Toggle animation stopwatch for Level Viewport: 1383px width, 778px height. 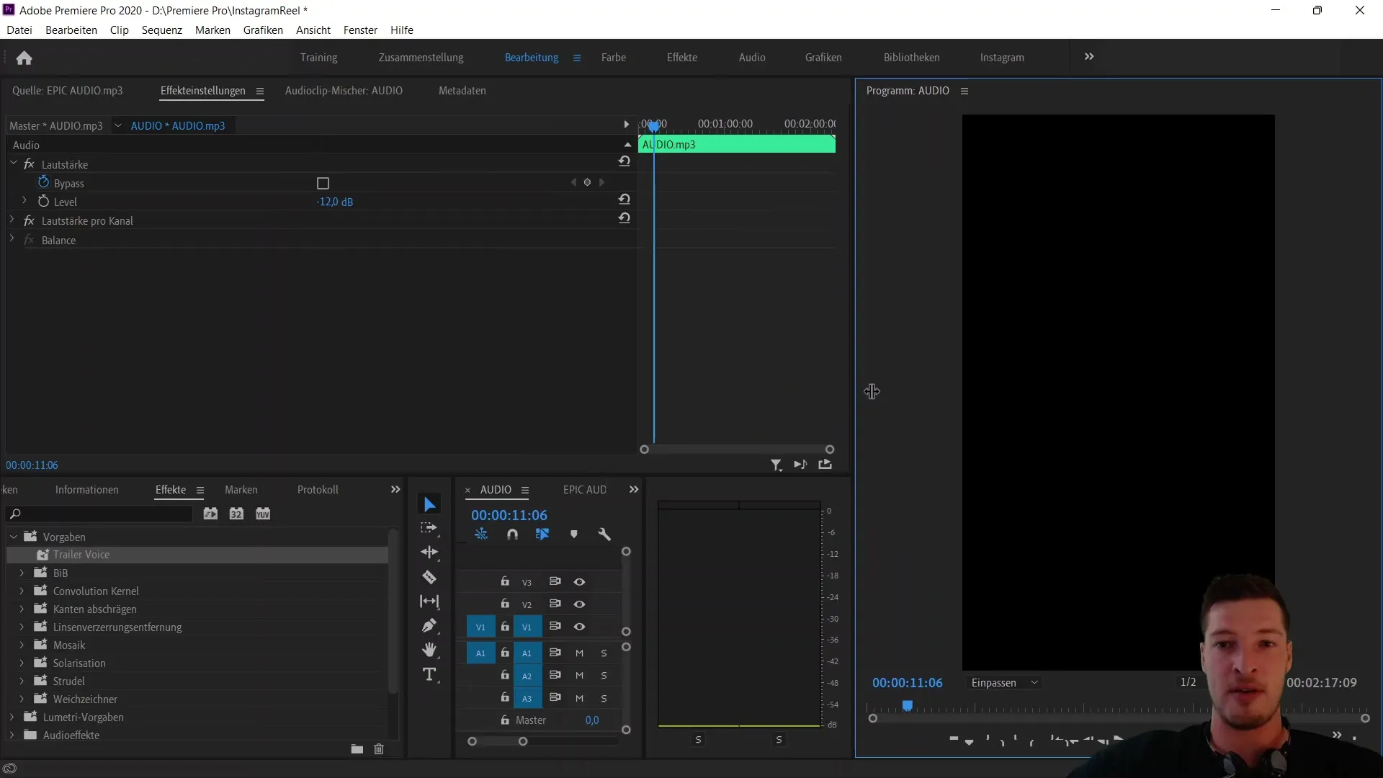click(x=44, y=202)
